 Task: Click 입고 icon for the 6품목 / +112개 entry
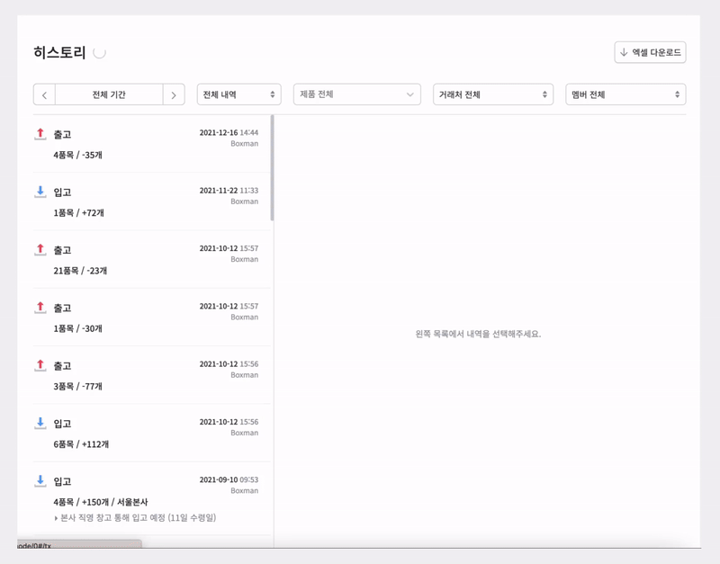40,423
